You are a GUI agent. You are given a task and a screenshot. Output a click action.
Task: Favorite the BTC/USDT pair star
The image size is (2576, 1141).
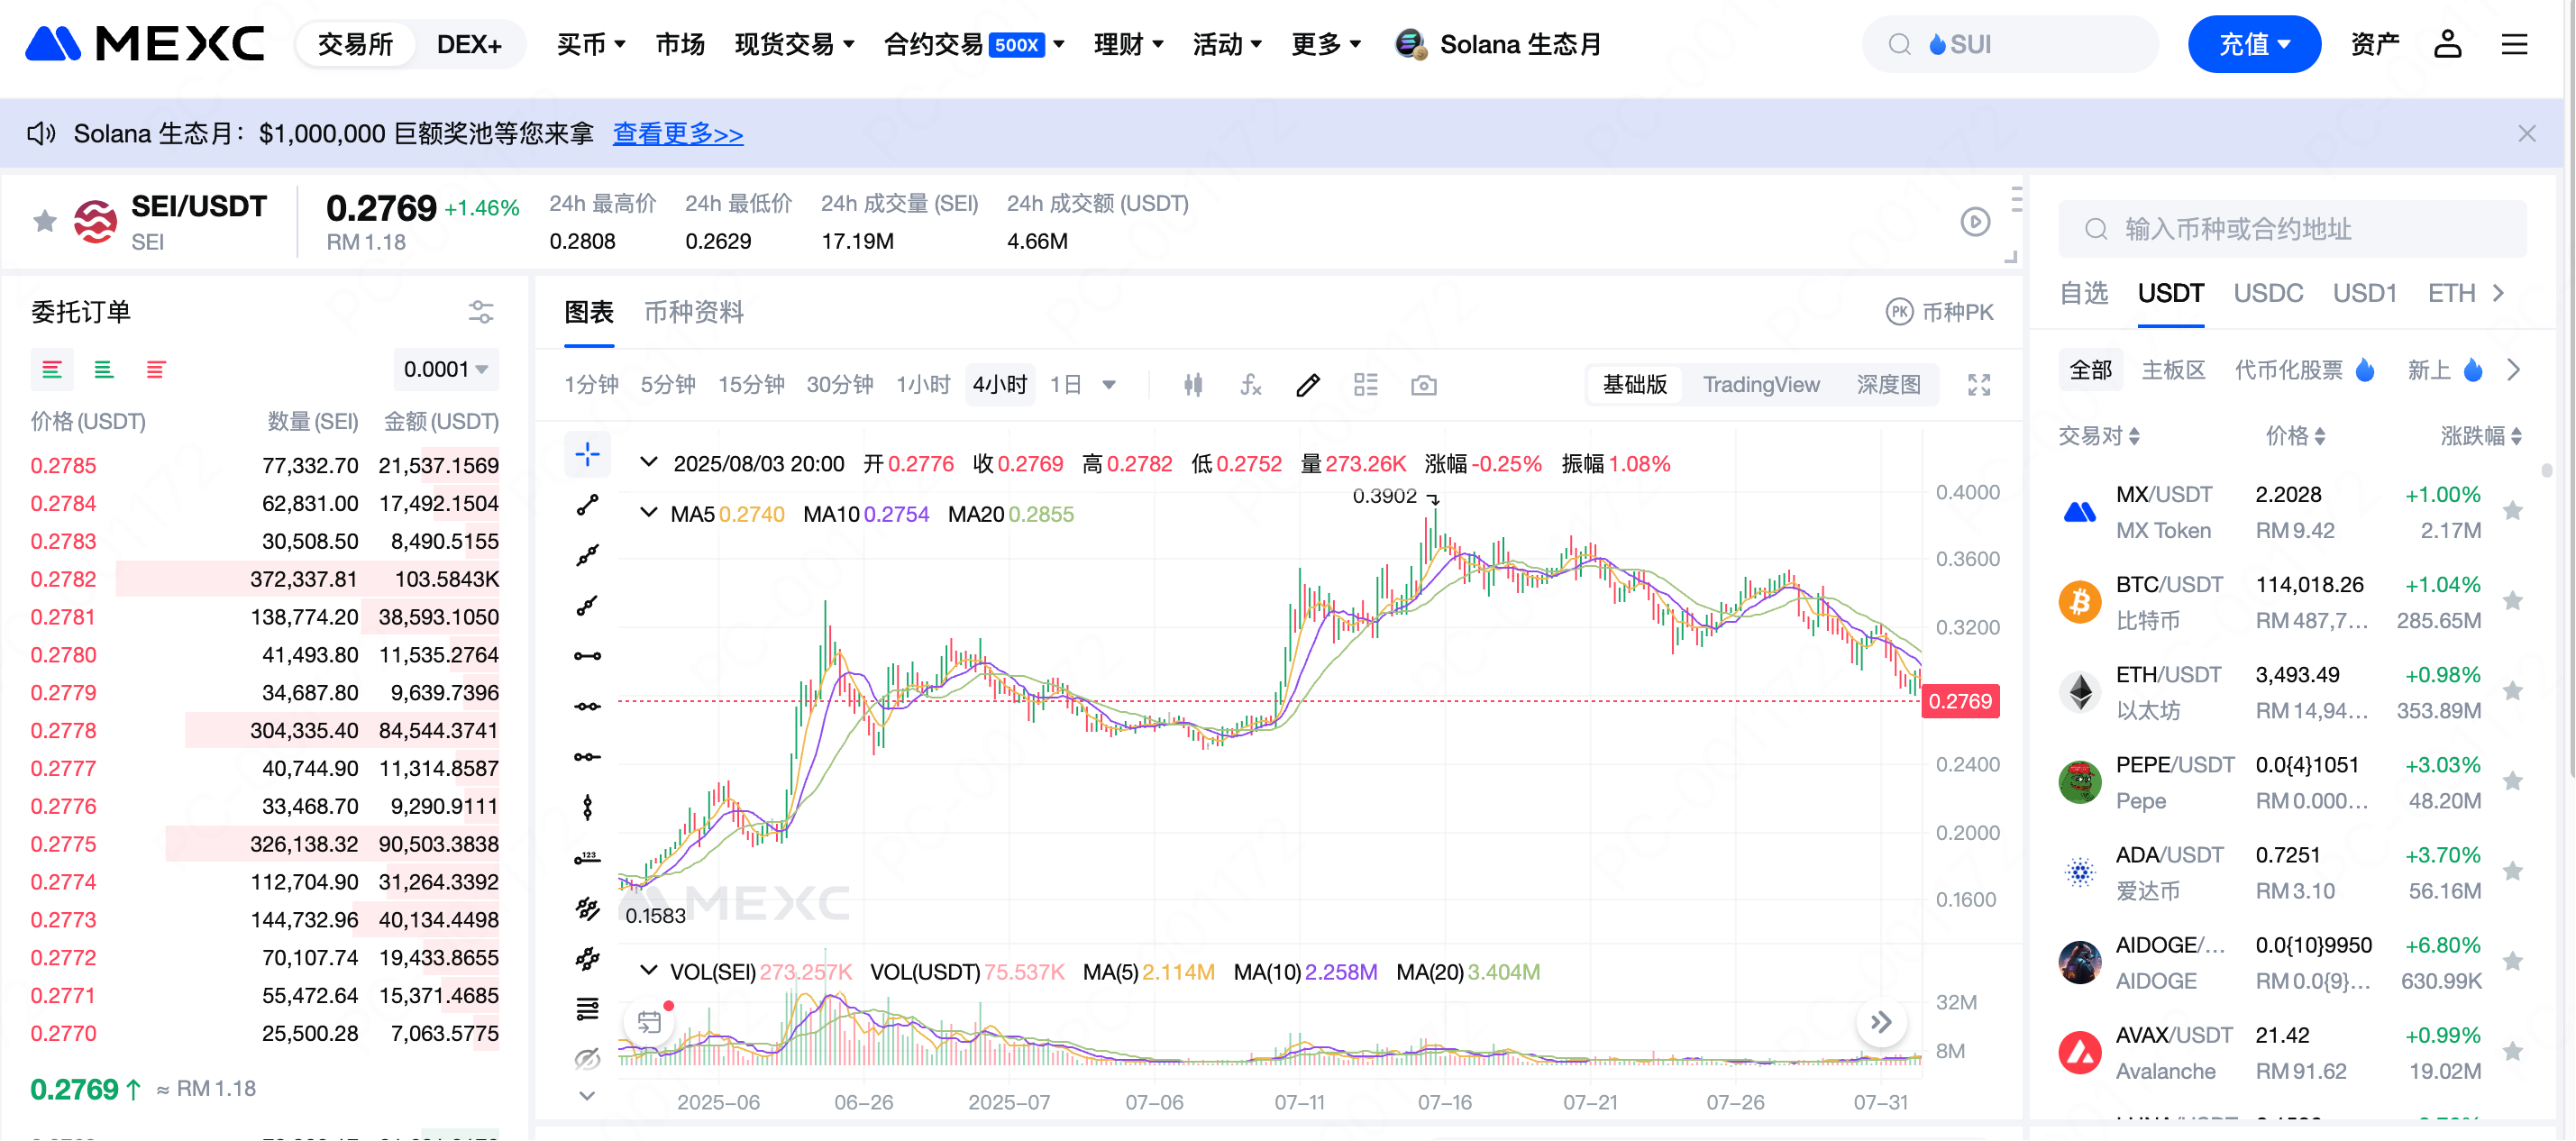[2512, 601]
